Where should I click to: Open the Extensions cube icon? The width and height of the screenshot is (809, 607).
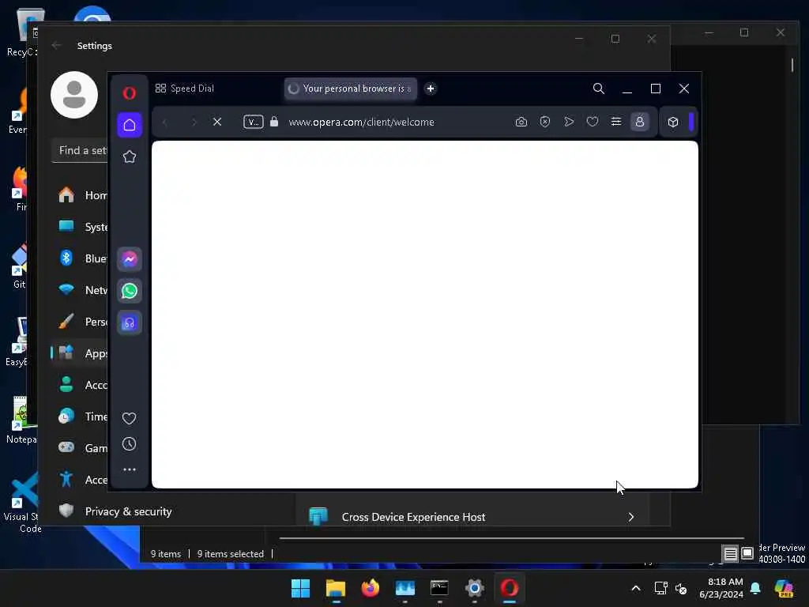pos(673,123)
